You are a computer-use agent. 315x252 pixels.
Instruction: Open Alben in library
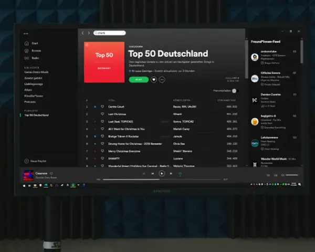[28, 90]
